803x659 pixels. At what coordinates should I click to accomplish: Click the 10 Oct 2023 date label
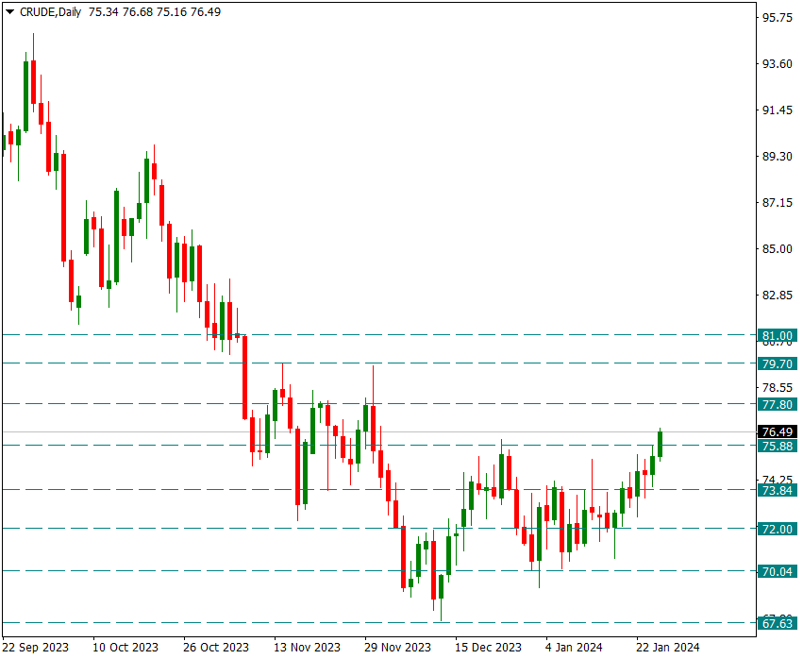[125, 648]
